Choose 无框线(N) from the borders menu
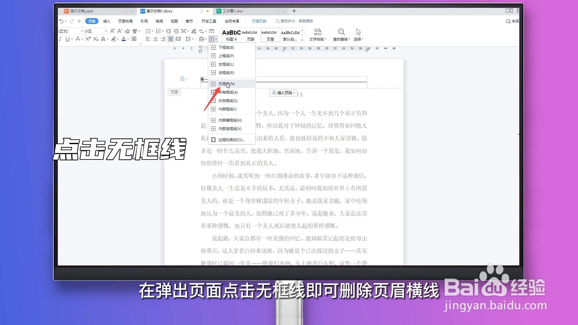Screen dimensions: 578x325 tap(226, 84)
